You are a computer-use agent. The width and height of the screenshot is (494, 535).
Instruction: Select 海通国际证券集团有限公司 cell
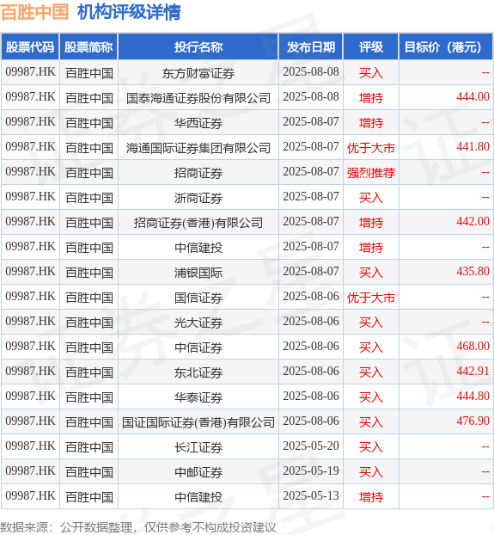click(x=198, y=148)
